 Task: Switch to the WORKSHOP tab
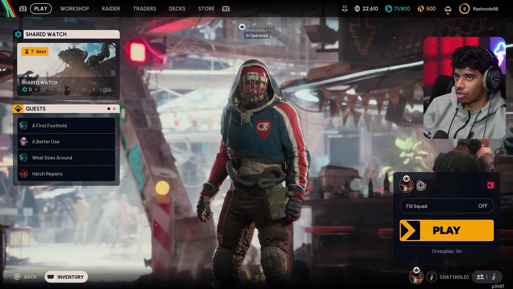tap(75, 8)
